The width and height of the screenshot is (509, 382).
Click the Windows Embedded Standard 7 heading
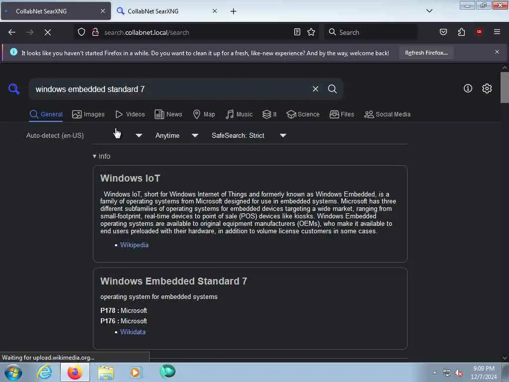173,281
